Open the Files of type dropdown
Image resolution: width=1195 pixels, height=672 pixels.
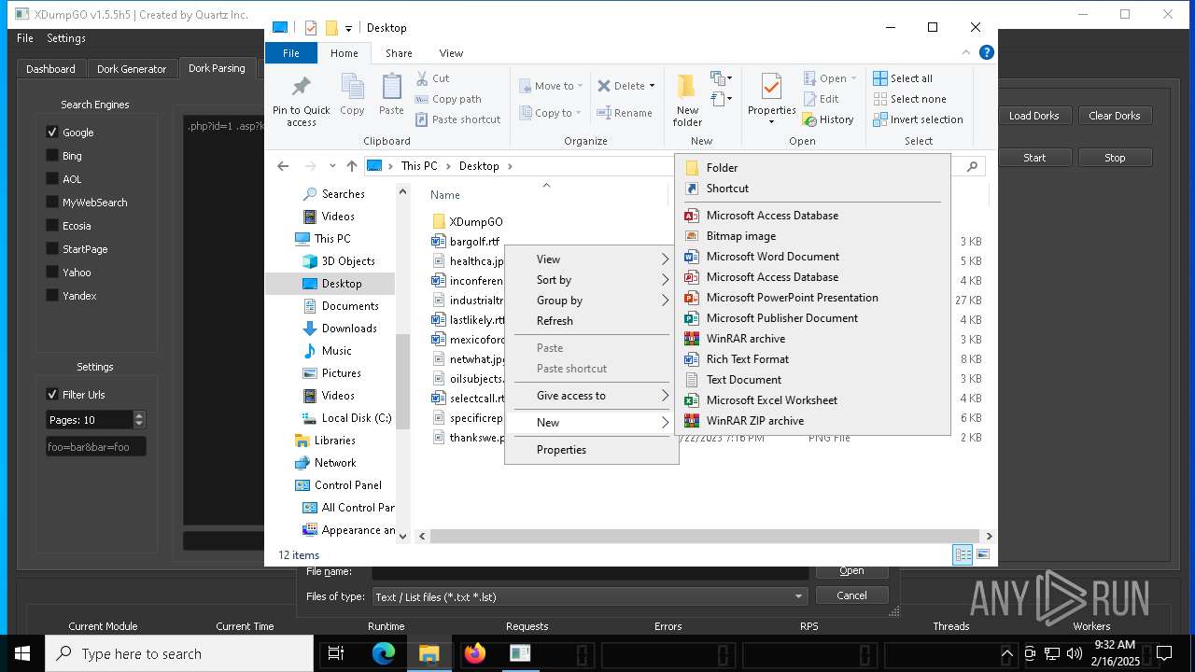pyautogui.click(x=590, y=596)
